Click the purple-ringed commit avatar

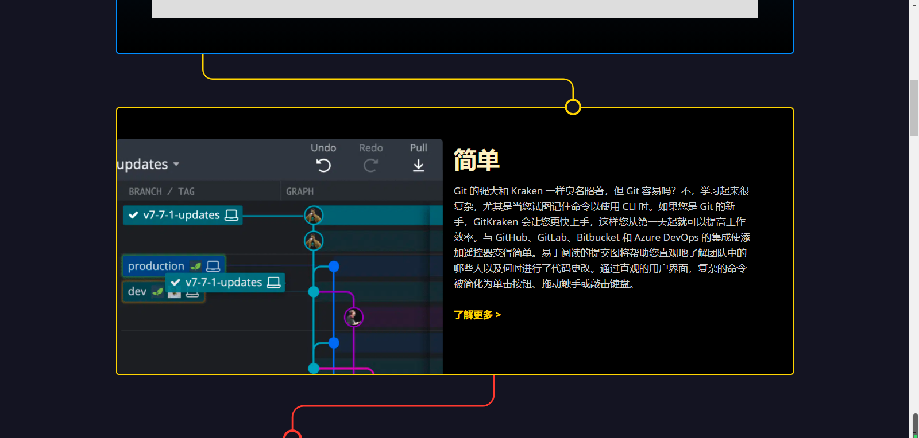point(354,317)
